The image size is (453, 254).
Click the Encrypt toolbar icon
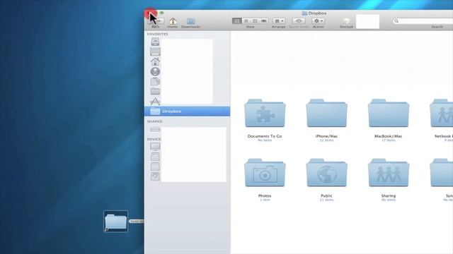click(x=346, y=20)
